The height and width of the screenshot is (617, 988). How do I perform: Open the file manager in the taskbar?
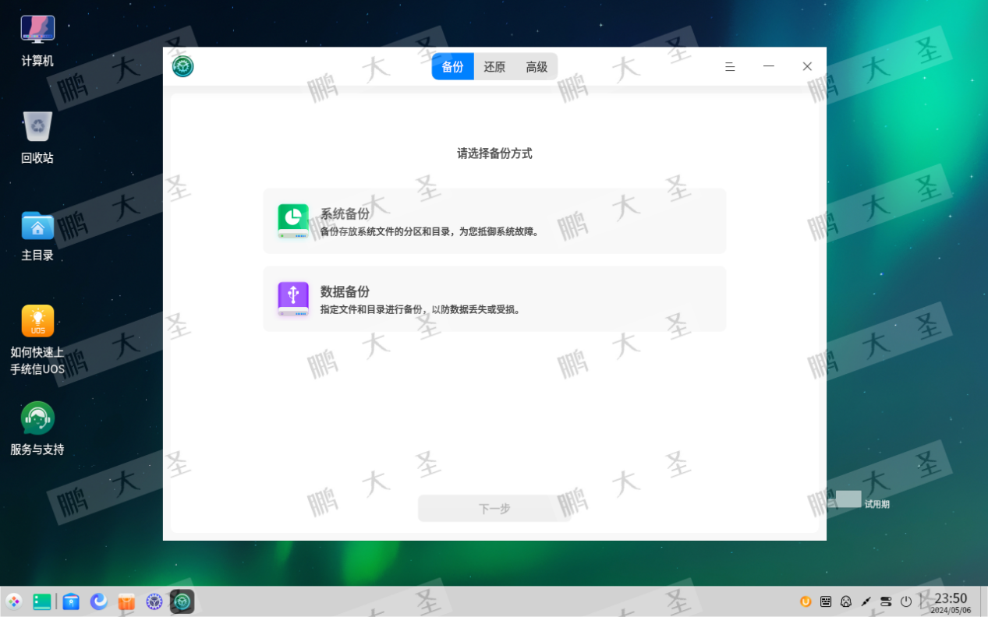tap(71, 601)
